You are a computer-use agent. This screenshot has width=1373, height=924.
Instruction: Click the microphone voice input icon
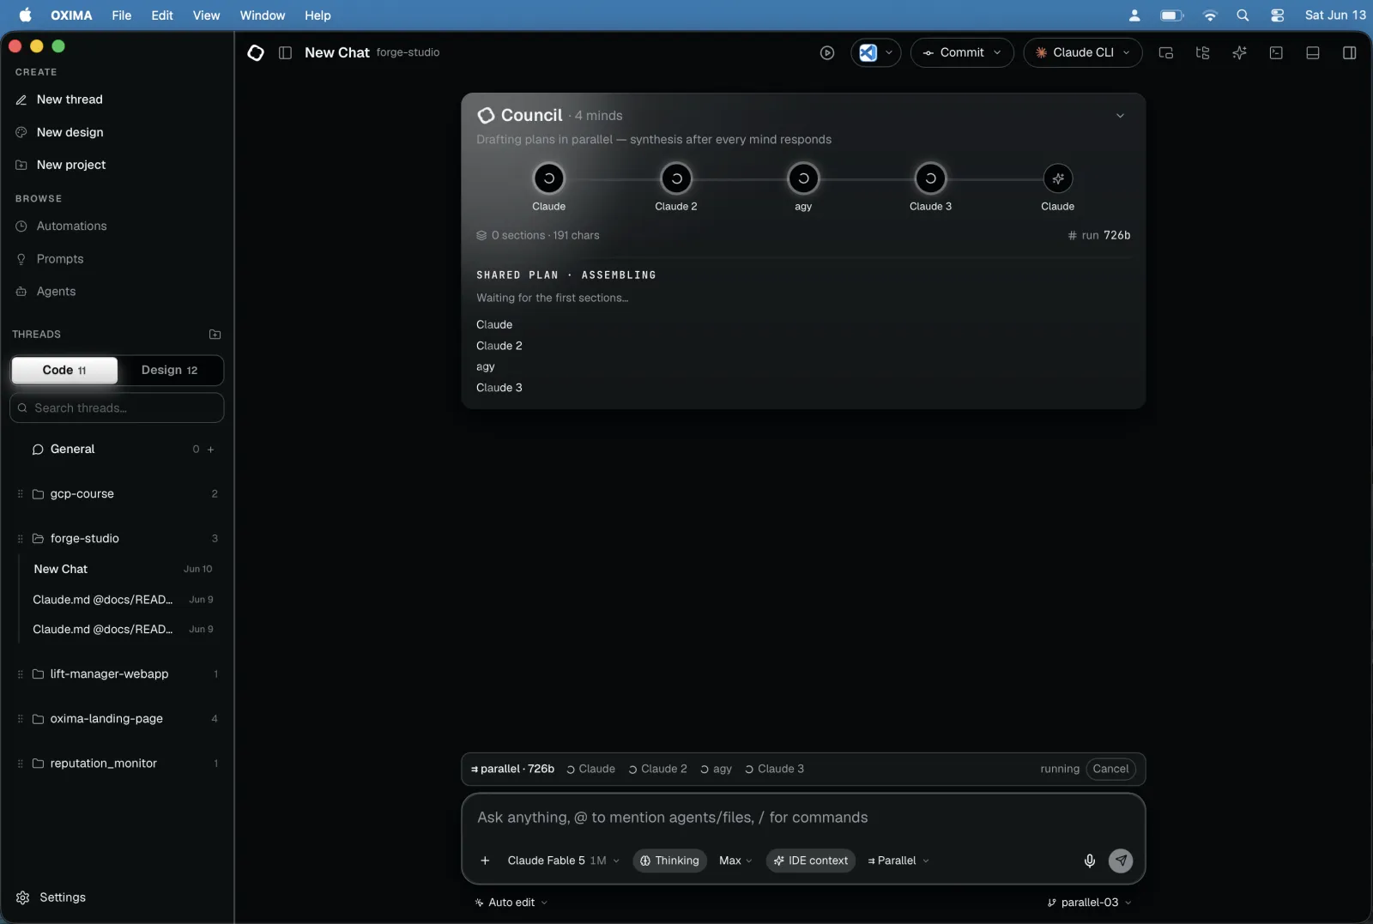point(1089,861)
